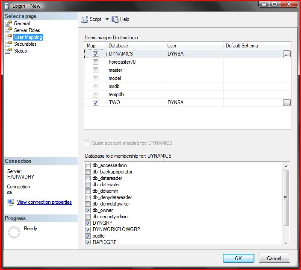
Task: Click the Status page icon
Action: [9, 51]
